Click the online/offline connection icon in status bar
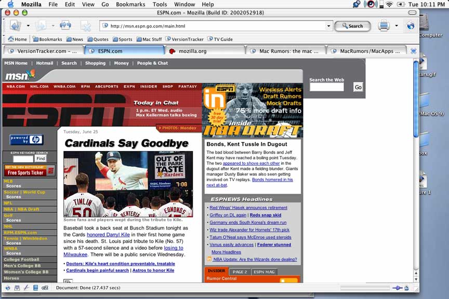This screenshot has width=449, height=299. (x=397, y=288)
